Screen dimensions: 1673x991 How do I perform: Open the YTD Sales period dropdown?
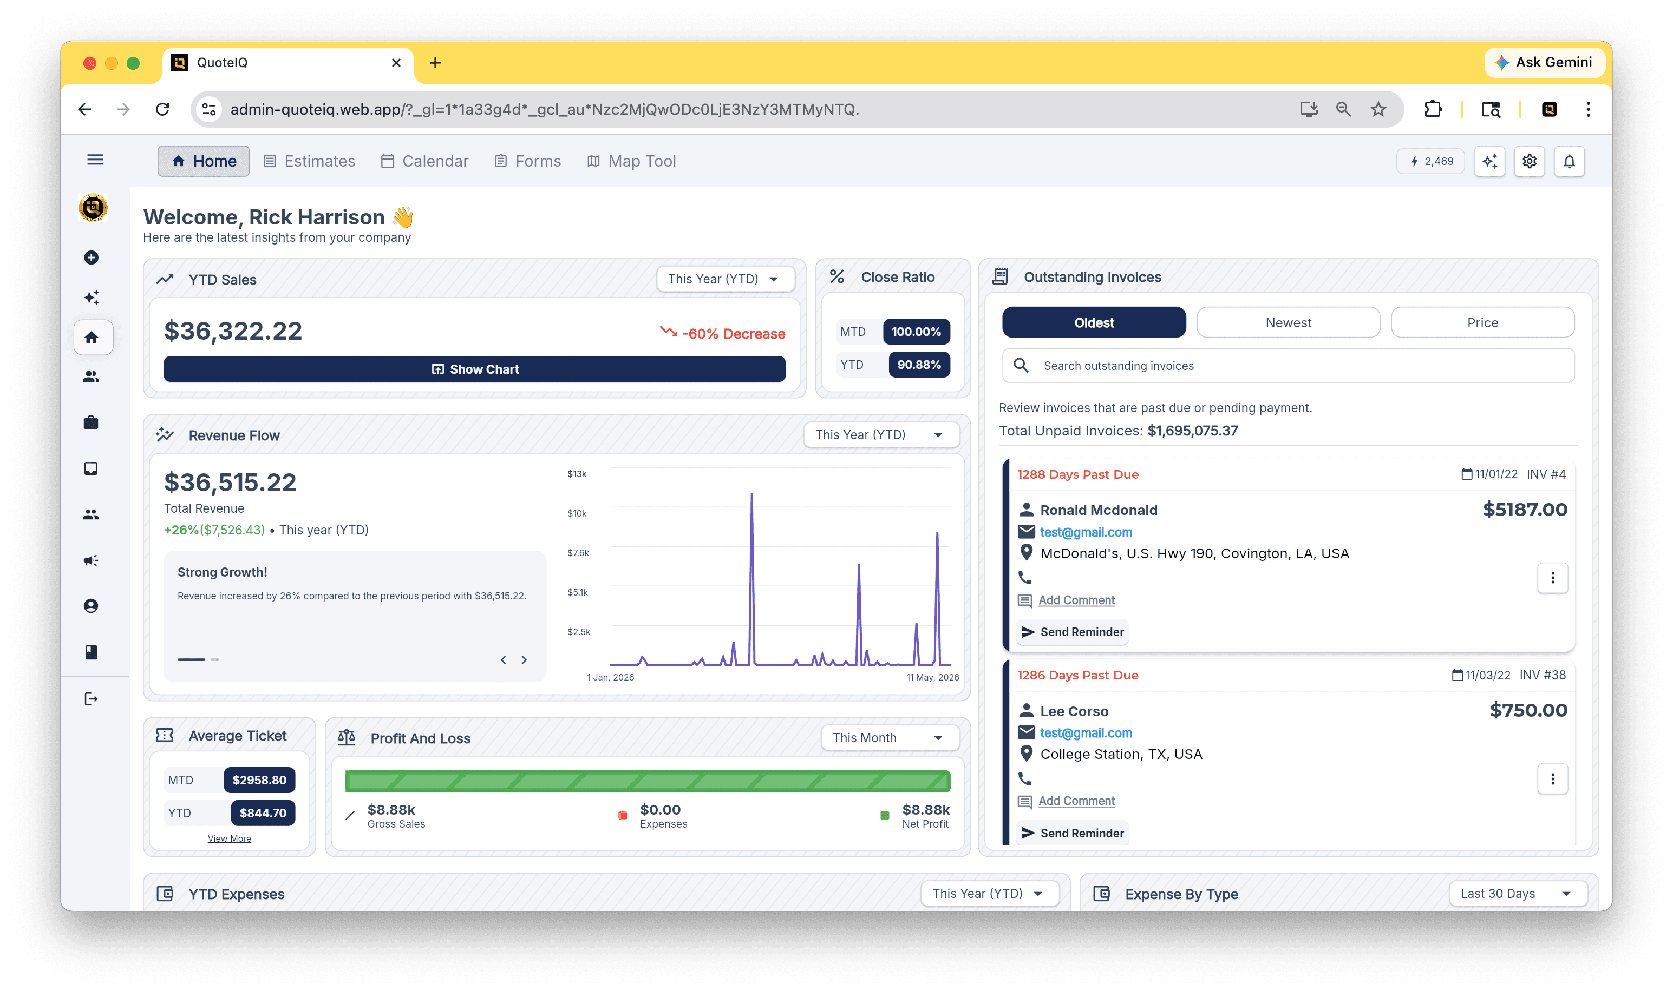coord(726,279)
